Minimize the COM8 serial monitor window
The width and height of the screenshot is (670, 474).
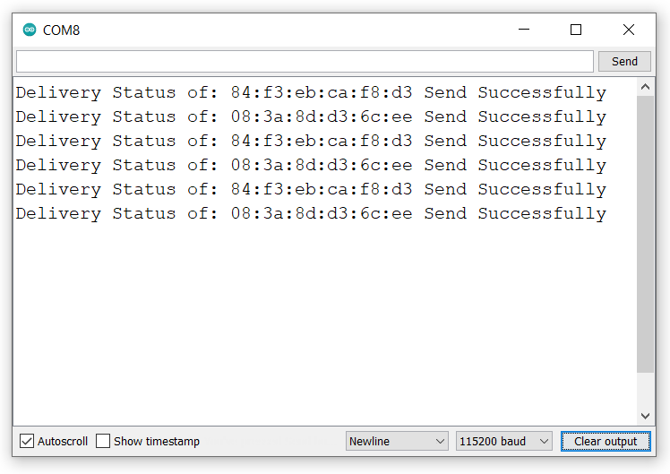523,30
